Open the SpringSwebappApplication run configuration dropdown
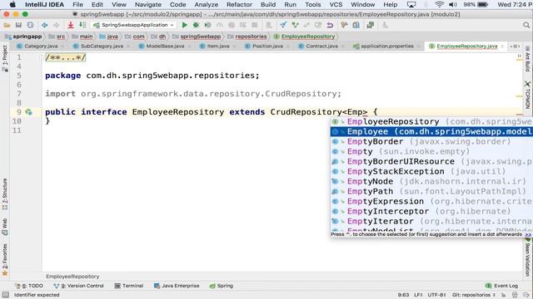 (x=133, y=25)
